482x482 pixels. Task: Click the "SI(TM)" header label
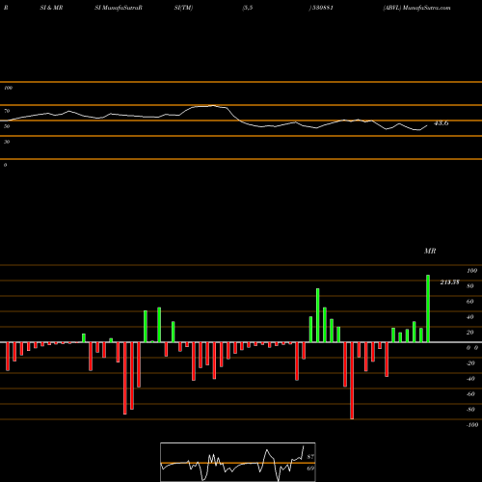click(x=183, y=8)
